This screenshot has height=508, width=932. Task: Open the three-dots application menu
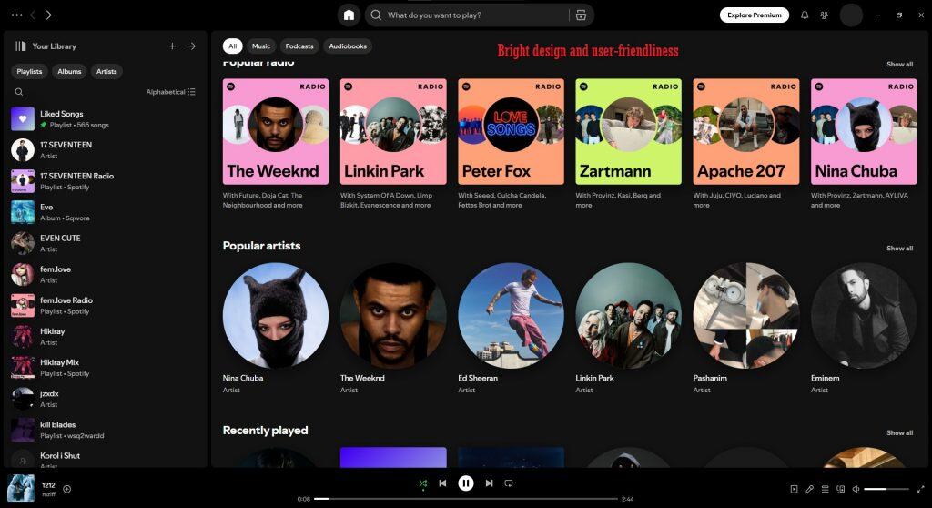pyautogui.click(x=16, y=15)
